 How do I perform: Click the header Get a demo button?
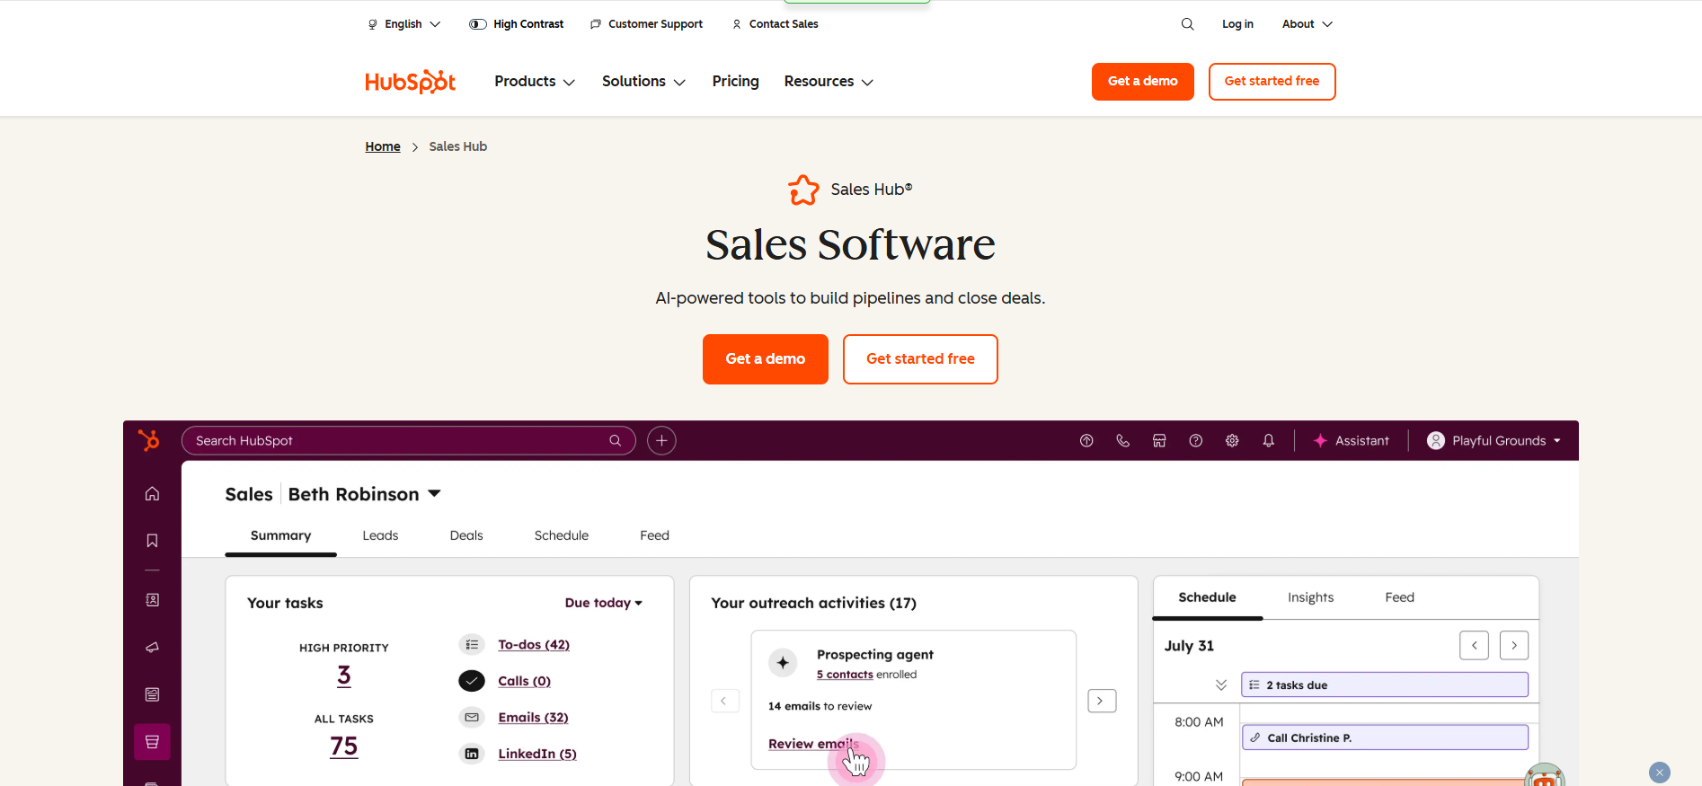pos(1142,82)
